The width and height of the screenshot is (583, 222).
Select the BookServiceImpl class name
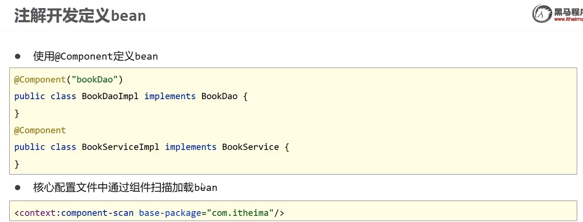(x=120, y=147)
